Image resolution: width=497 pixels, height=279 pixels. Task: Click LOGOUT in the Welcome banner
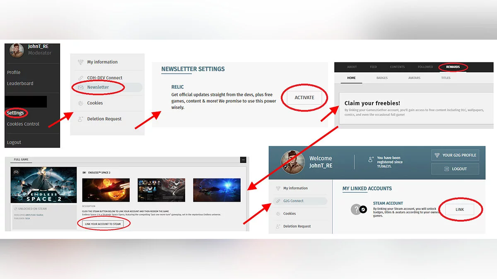tap(455, 169)
